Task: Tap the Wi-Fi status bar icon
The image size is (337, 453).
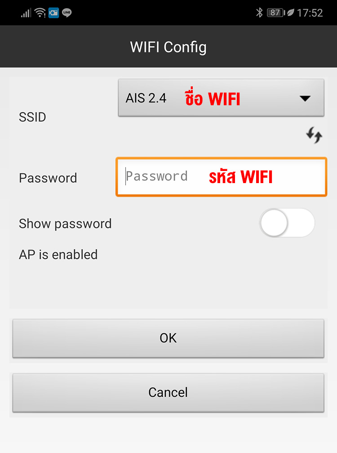Action: pos(40,13)
